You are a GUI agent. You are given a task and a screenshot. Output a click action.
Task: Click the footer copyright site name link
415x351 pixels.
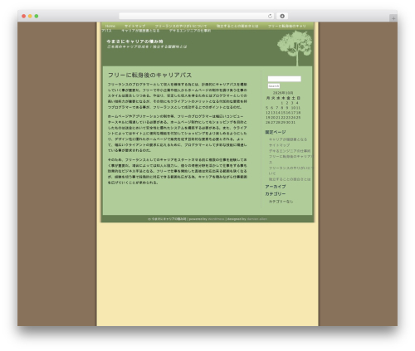(x=168, y=219)
